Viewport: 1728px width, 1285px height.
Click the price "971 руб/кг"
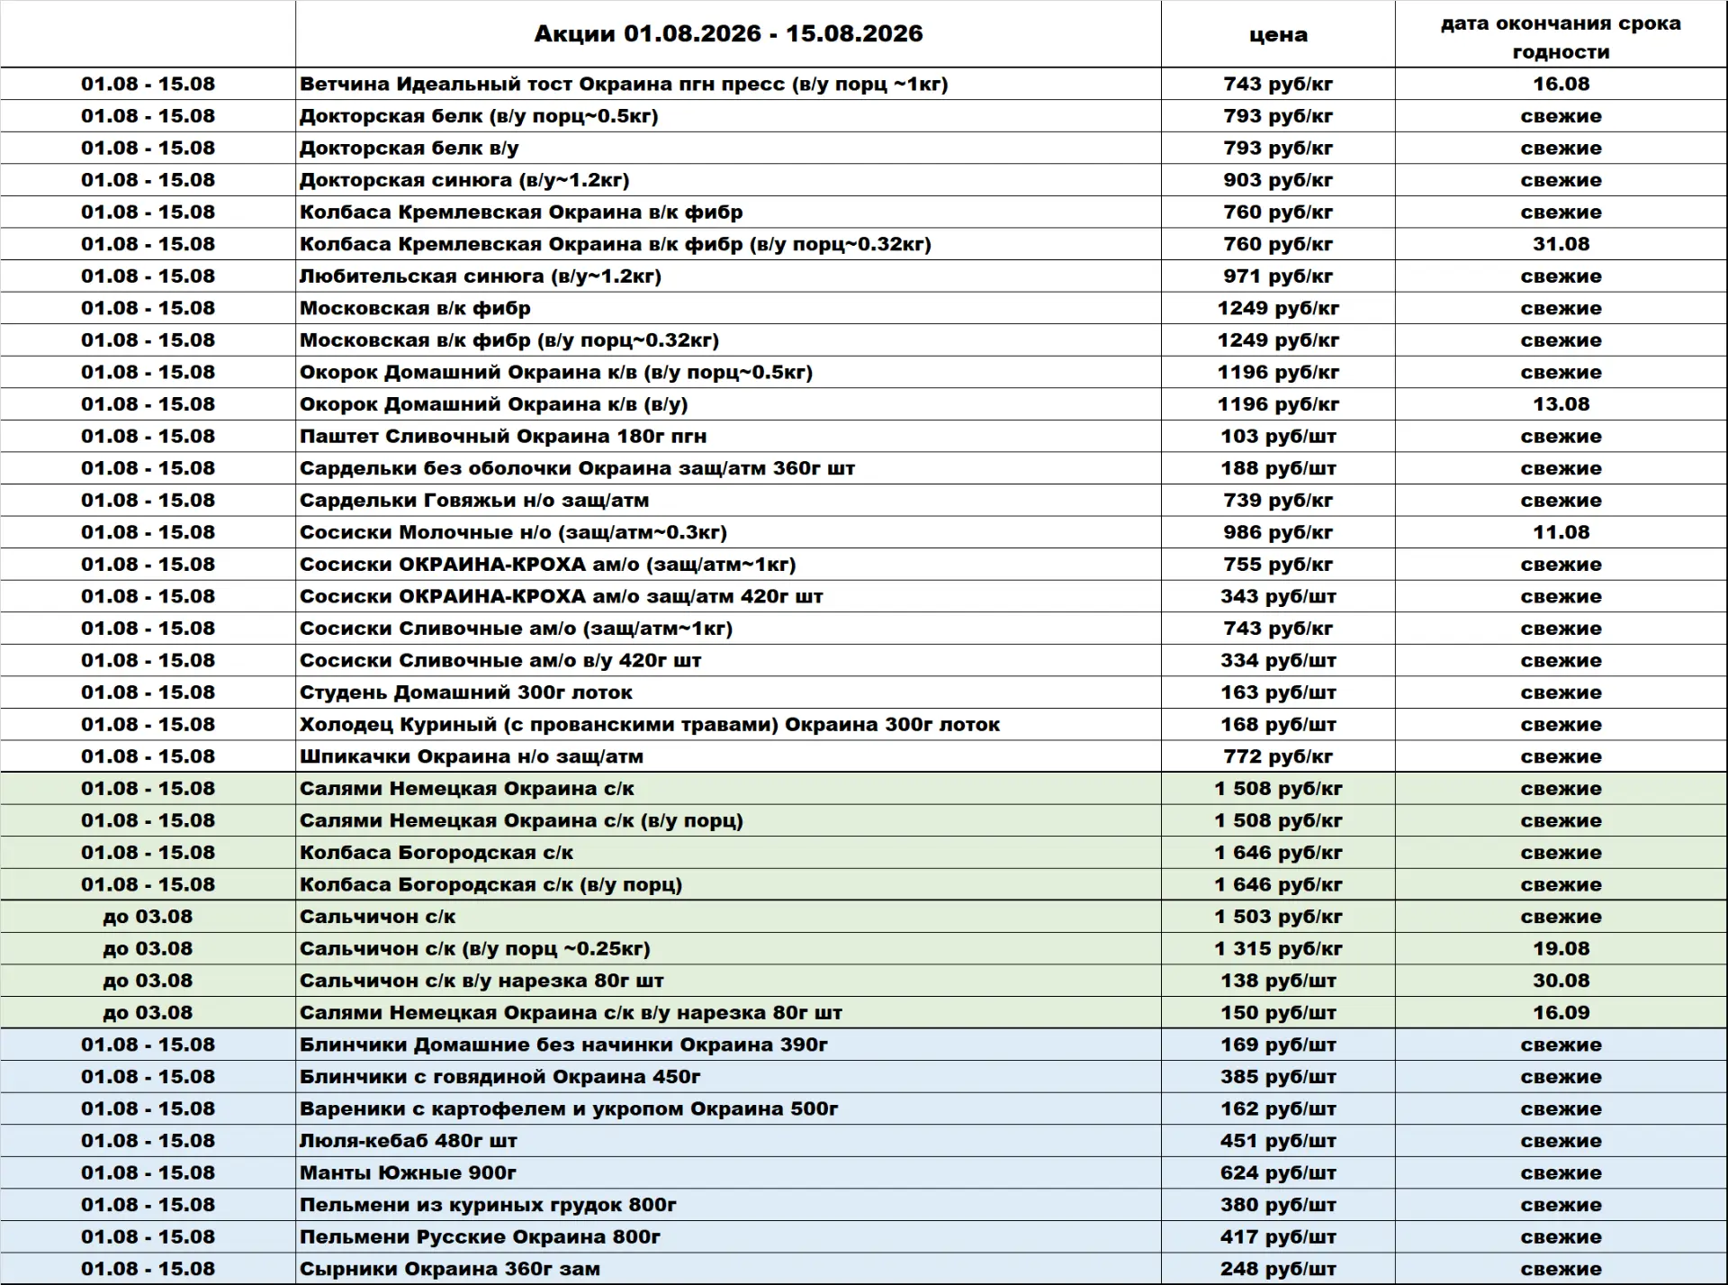[x=1278, y=276]
